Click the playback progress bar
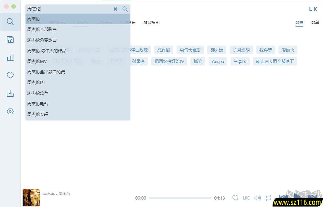323x207 pixels. pos(179,198)
